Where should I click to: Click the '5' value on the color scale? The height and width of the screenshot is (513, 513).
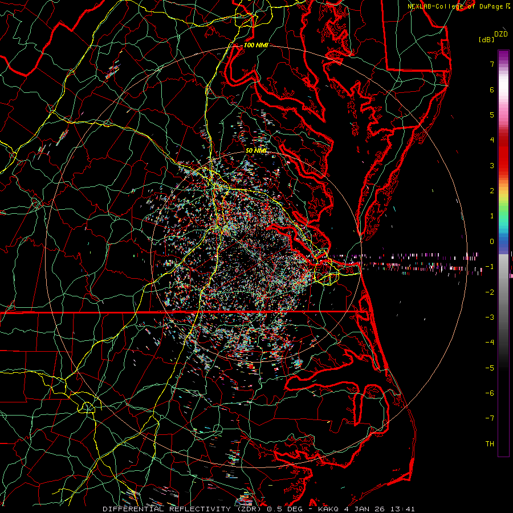click(x=492, y=115)
